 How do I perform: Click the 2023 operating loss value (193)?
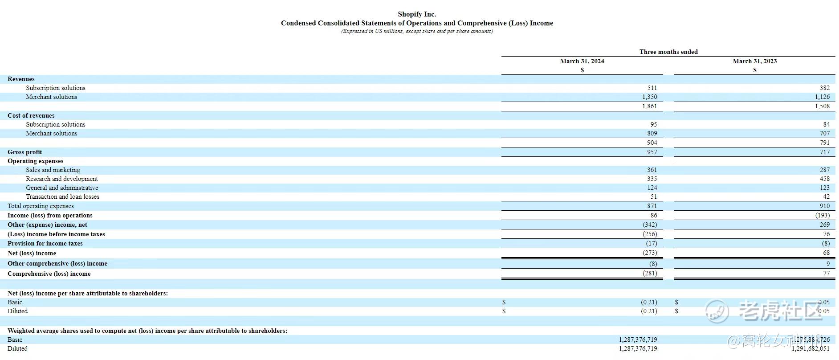click(x=823, y=215)
